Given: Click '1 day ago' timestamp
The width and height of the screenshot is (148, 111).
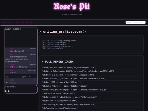Looking at the screenshot, I should pos(33,64).
